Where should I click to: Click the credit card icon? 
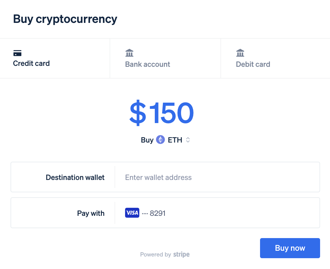pos(17,53)
